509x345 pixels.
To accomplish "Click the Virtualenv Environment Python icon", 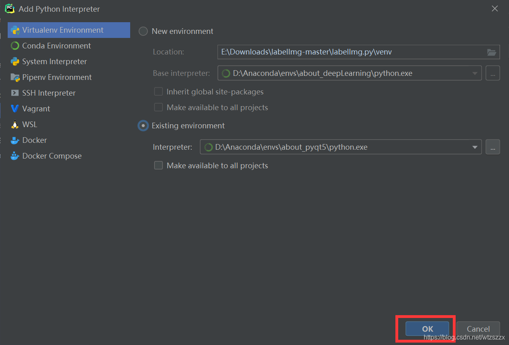I will tap(15, 30).
